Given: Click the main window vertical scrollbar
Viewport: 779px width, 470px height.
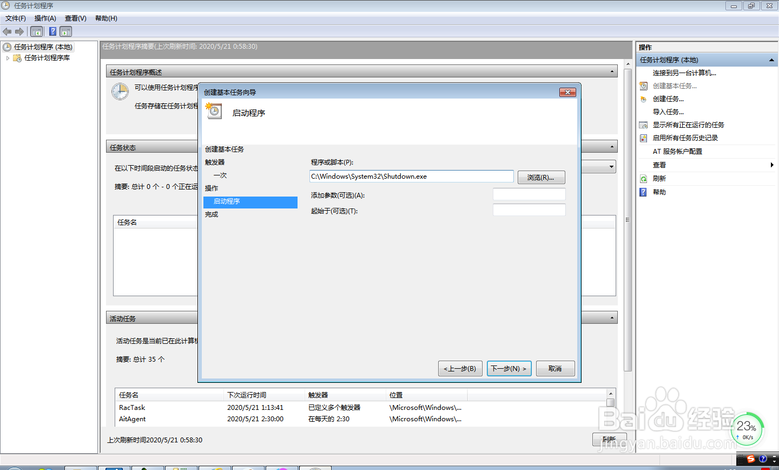Looking at the screenshot, I should 628,219.
